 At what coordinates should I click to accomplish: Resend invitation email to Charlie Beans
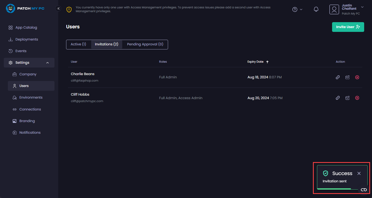point(347,77)
